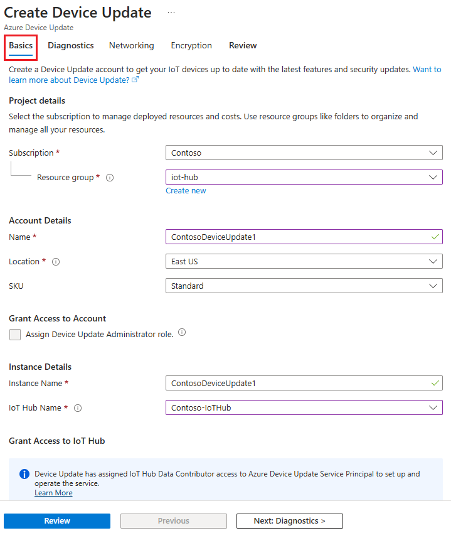Click the info icon beside Administrator role checkbox

click(x=181, y=332)
